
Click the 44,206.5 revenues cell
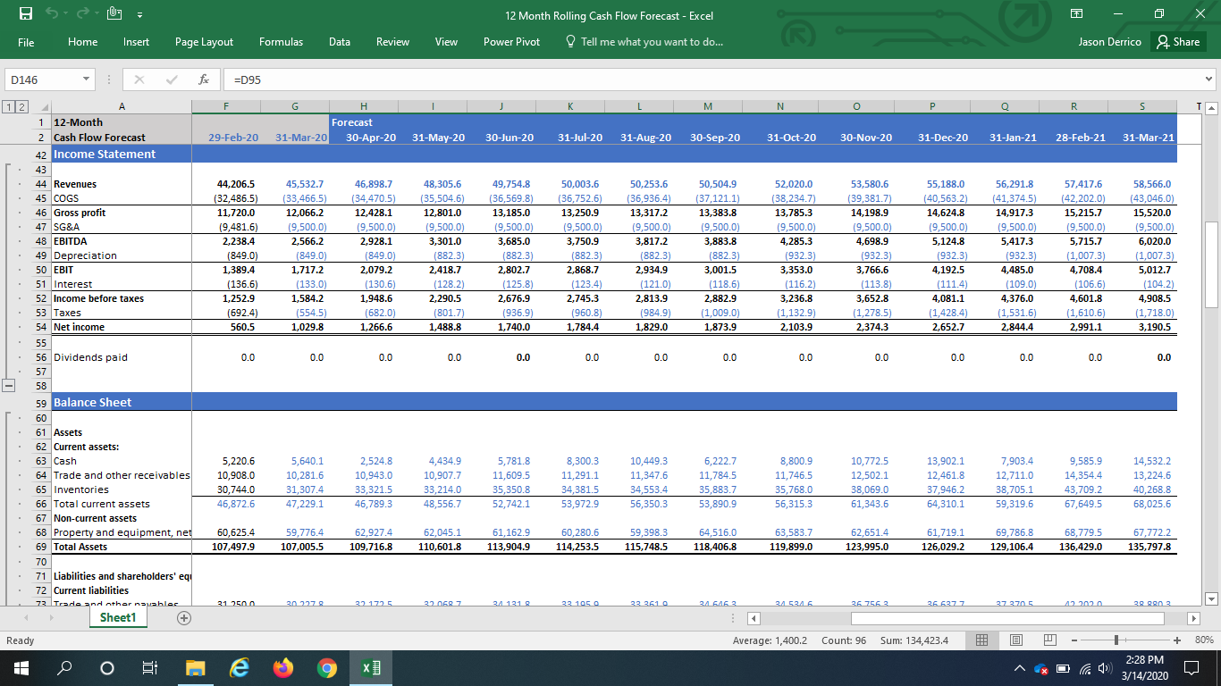226,184
